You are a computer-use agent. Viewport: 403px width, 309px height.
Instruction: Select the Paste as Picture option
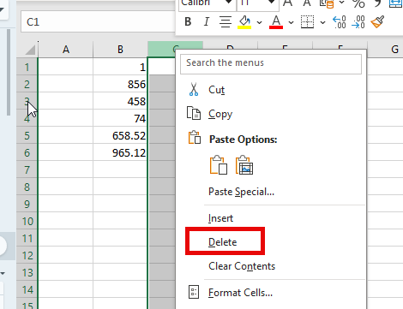244,165
